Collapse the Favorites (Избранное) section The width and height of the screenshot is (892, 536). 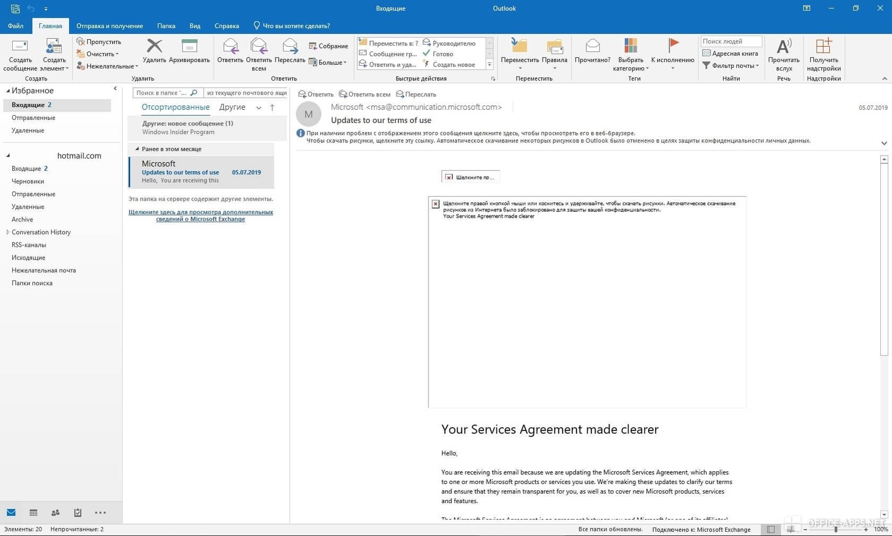coord(8,91)
